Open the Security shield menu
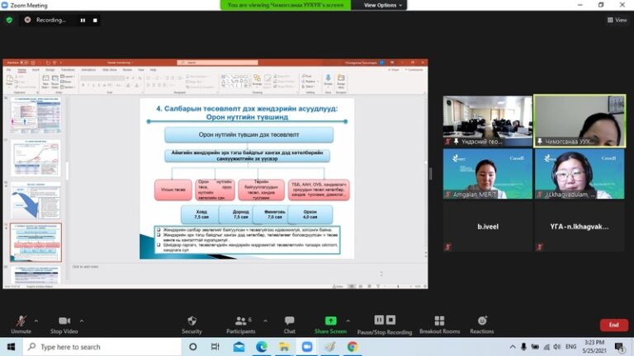This screenshot has height=356, width=634. pos(192,321)
